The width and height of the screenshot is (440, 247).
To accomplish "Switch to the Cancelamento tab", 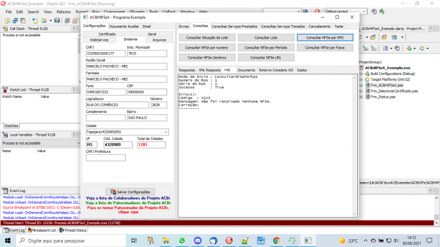I will [319, 26].
